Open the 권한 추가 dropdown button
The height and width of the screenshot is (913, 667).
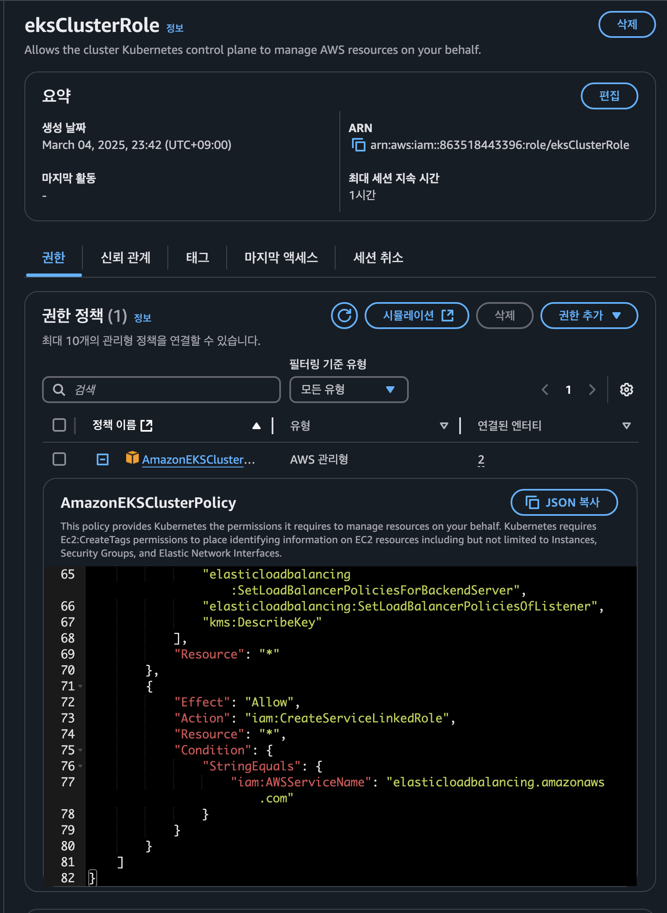tap(589, 315)
